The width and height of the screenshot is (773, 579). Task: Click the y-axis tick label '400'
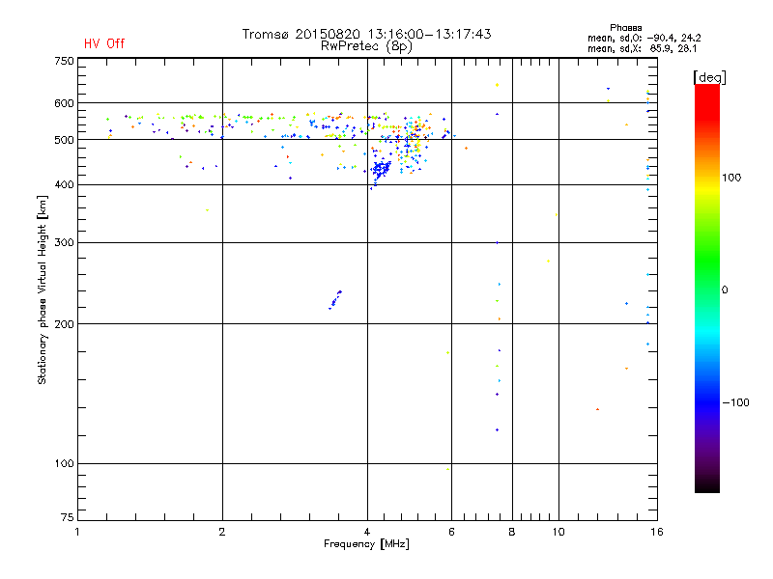(64, 184)
